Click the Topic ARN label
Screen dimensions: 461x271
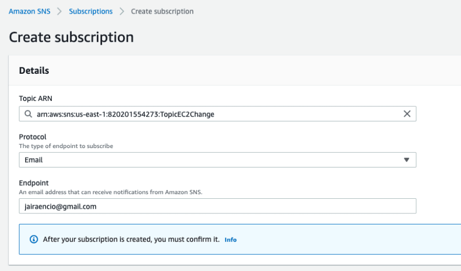coord(36,98)
